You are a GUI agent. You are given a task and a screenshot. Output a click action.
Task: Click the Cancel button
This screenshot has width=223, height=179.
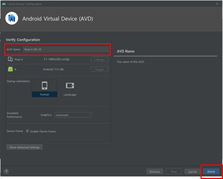192,171
